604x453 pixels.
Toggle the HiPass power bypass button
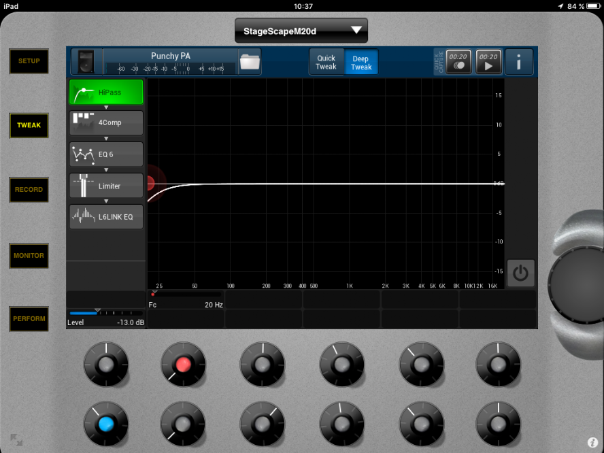[x=520, y=273]
